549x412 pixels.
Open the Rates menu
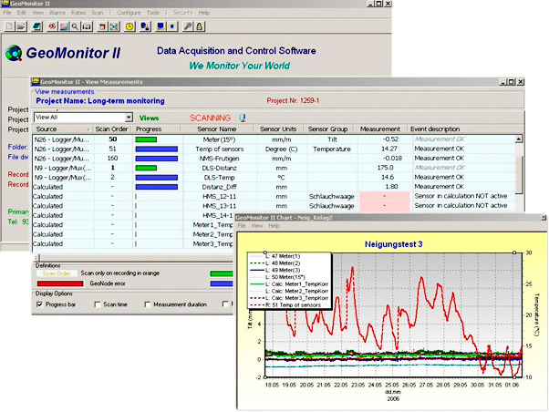click(x=78, y=13)
